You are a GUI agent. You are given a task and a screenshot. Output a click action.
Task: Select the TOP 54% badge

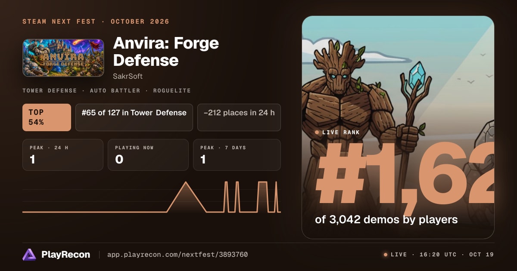click(x=47, y=117)
